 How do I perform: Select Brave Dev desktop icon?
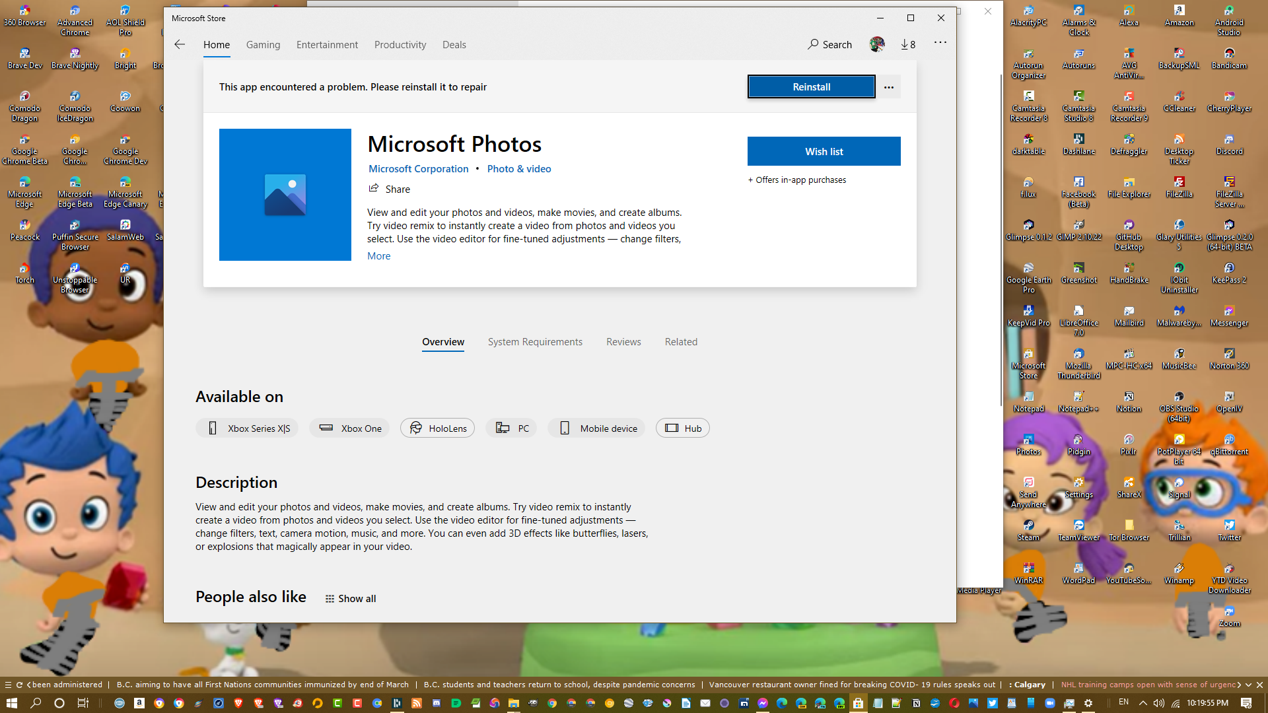24,59
